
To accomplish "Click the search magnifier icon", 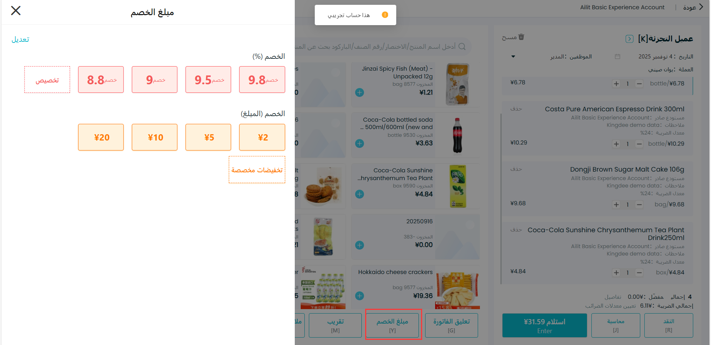I will (462, 47).
